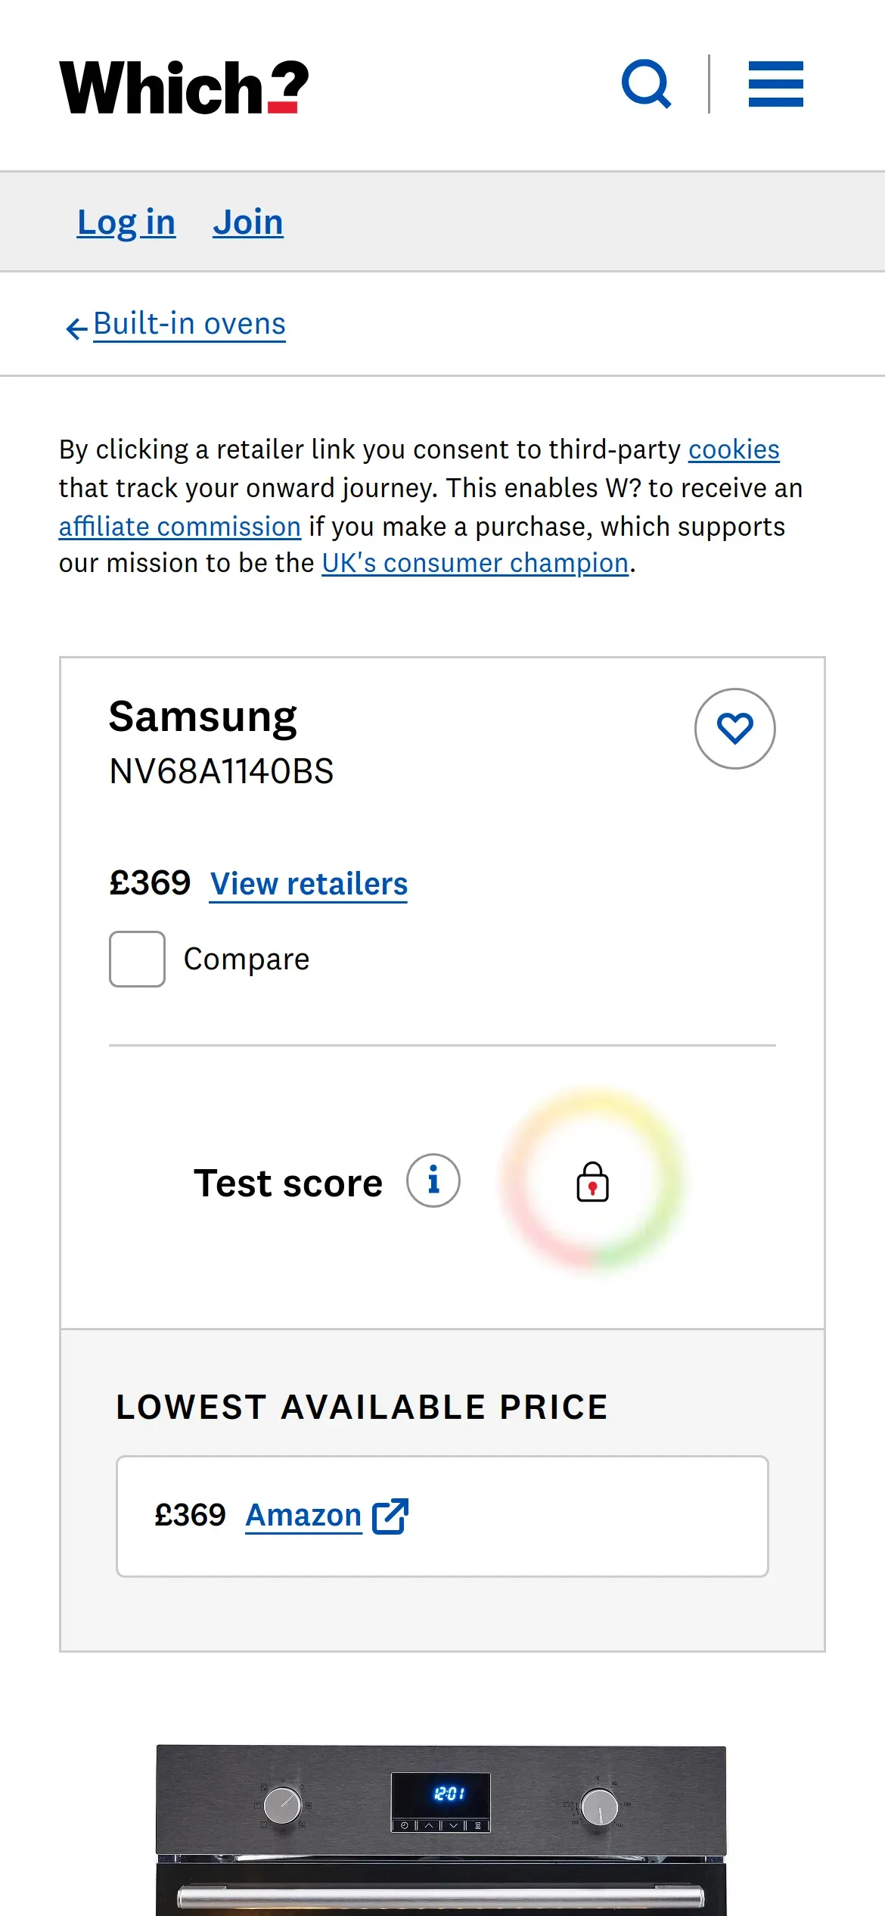Open the Log in link

pyautogui.click(x=126, y=222)
